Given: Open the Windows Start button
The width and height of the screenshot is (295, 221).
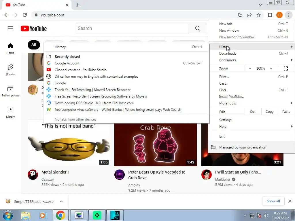Looking at the screenshot, I should [8, 215].
